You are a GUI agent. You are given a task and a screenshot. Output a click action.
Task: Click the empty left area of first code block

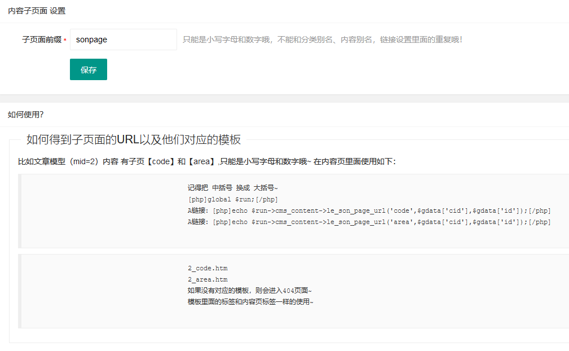(102, 210)
